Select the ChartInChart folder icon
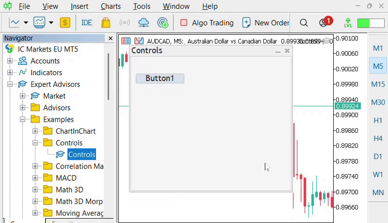This screenshot has width=388, height=223. [48, 131]
